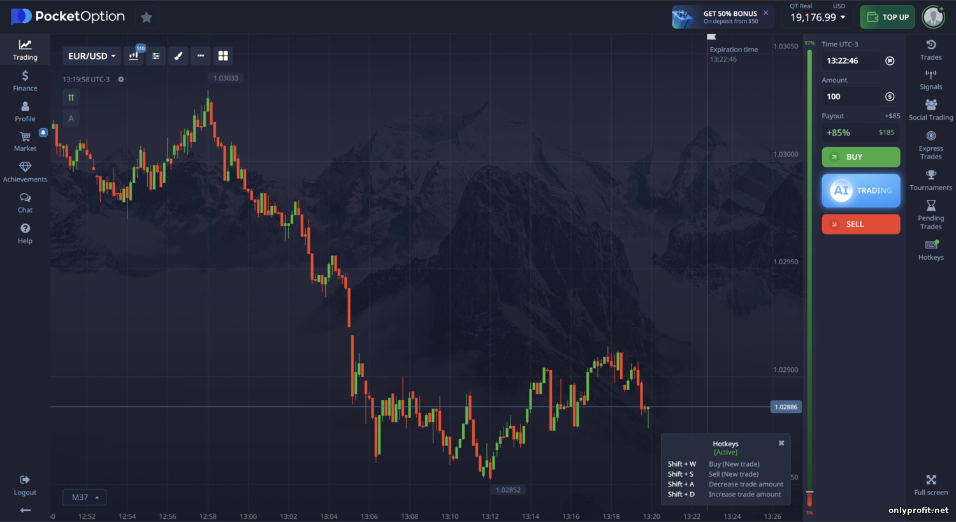Expand the M37 timeframe selector
956x522 pixels.
click(x=85, y=497)
